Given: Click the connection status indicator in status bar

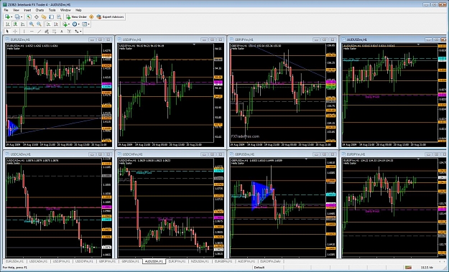Looking at the screenshot, I should (408, 268).
